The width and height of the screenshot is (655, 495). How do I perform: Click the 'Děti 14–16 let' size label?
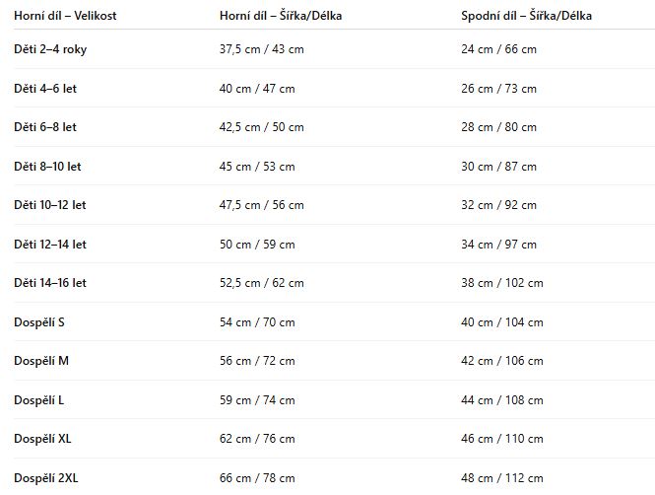point(51,283)
